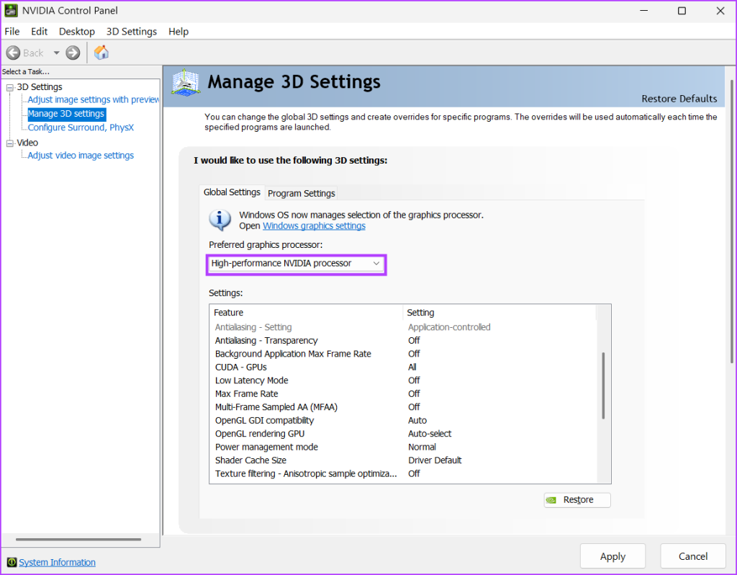Select the Antialiasing - Setting row
Screen dimensions: 737x575
point(403,328)
